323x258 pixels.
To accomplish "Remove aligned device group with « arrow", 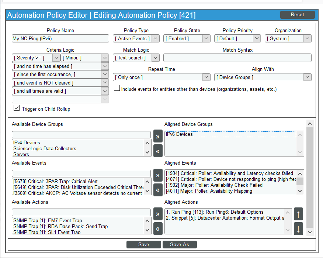I will click(x=158, y=151).
